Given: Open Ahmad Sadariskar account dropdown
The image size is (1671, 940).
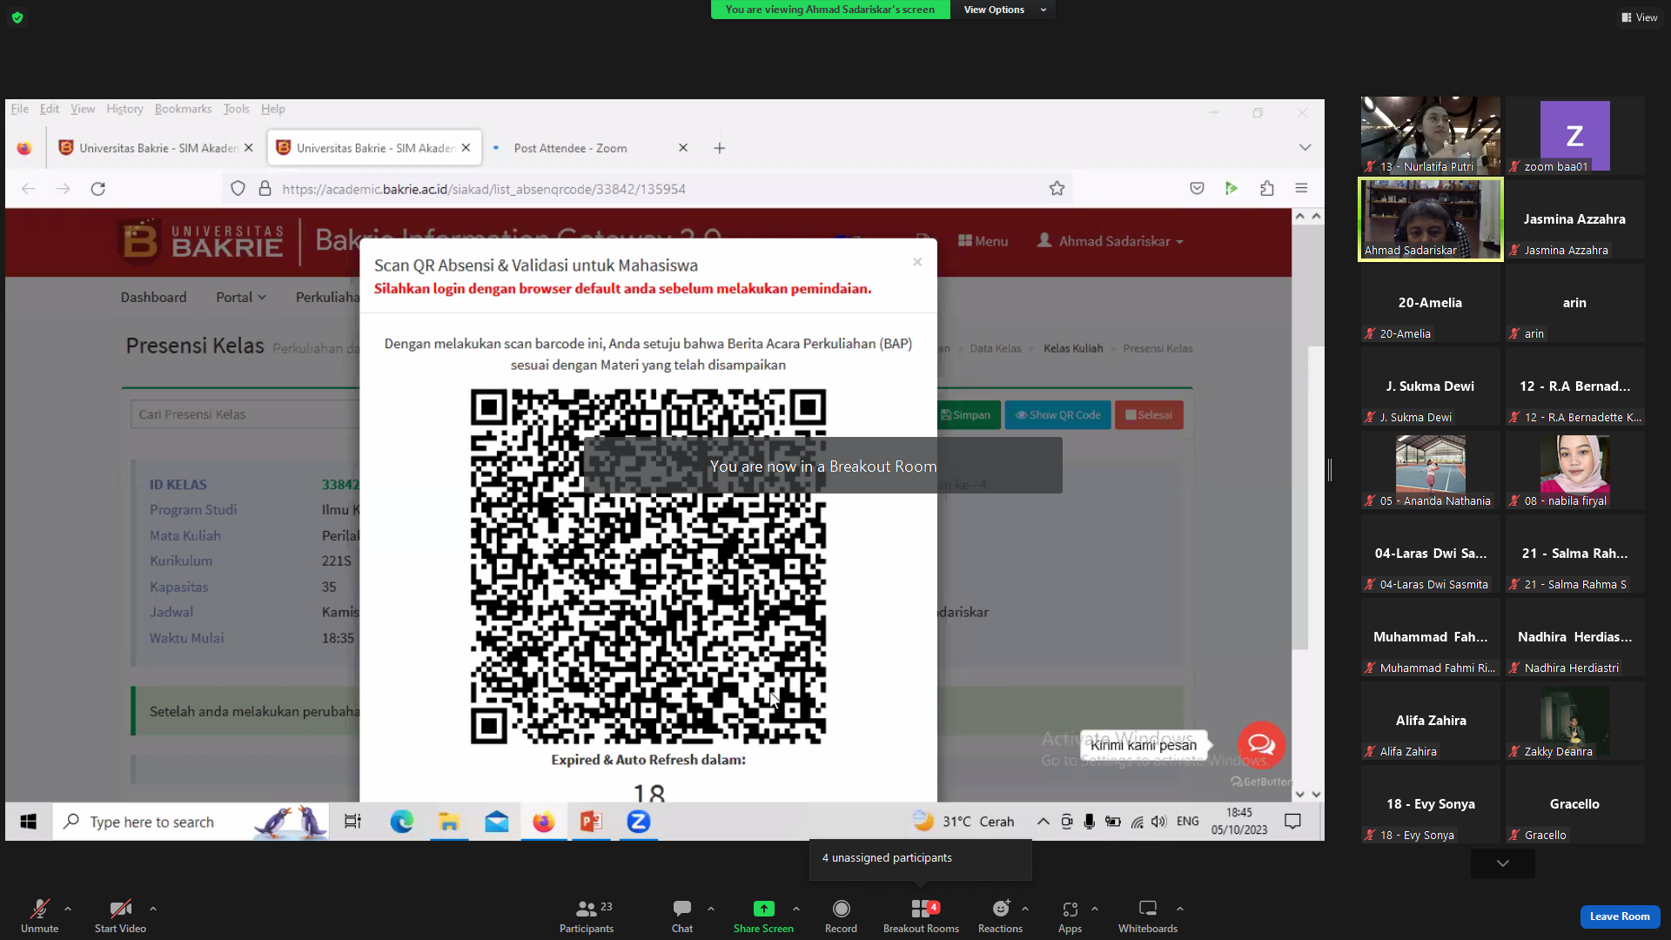Looking at the screenshot, I should click(1111, 241).
